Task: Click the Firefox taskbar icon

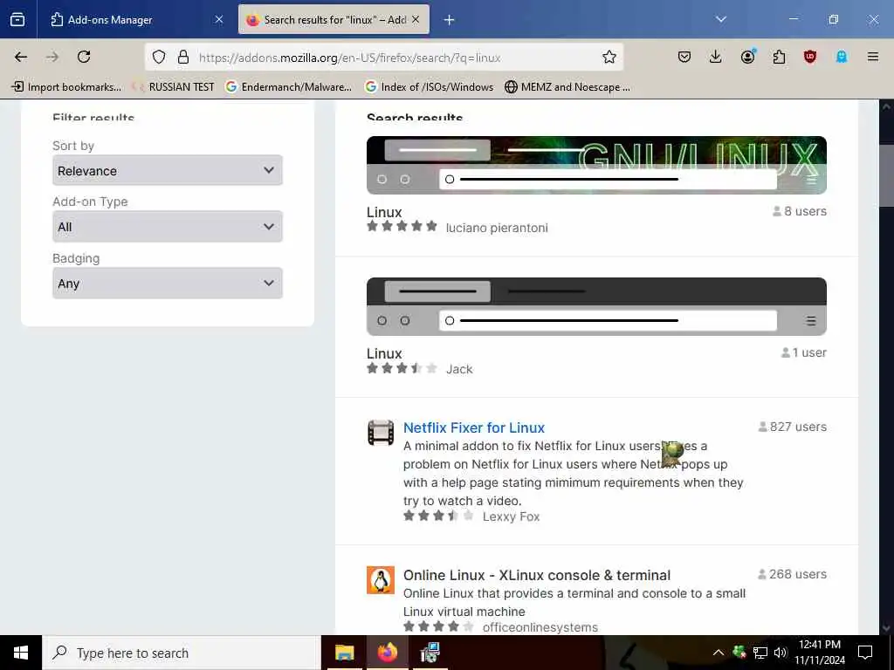Action: pyautogui.click(x=387, y=653)
